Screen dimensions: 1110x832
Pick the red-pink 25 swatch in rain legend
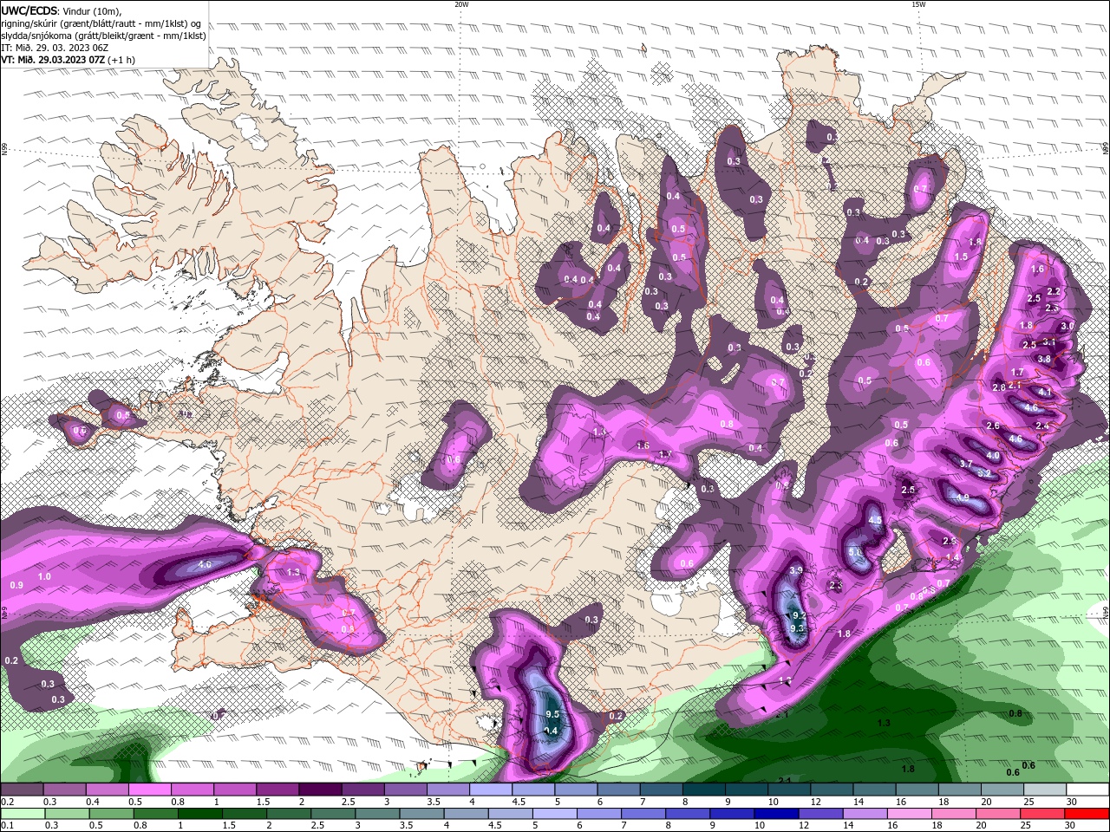click(1043, 814)
